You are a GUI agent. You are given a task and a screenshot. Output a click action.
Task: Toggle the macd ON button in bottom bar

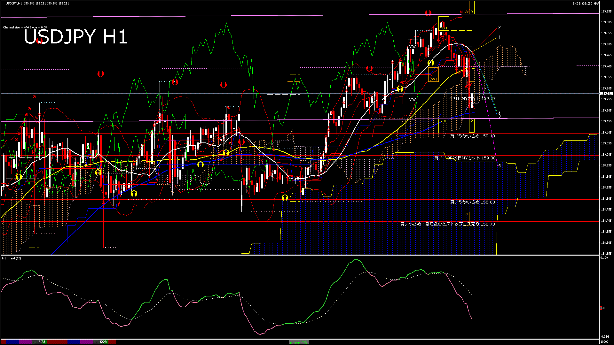coord(299,342)
